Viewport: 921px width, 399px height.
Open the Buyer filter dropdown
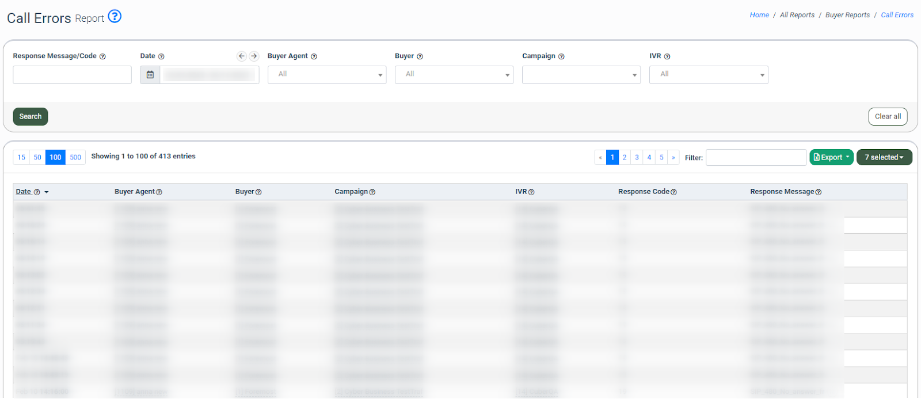coord(454,75)
